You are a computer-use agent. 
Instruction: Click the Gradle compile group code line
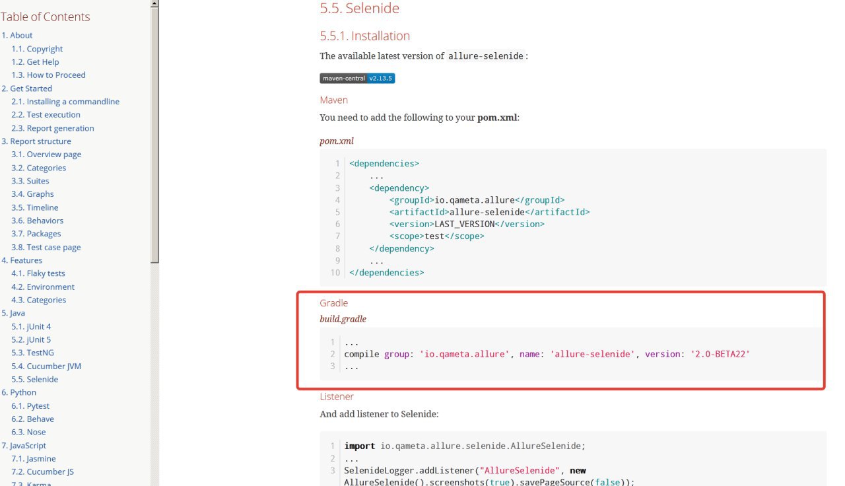pos(547,354)
